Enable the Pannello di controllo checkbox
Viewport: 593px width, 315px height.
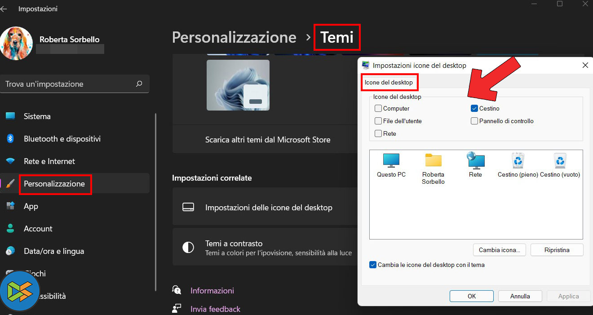(x=474, y=121)
